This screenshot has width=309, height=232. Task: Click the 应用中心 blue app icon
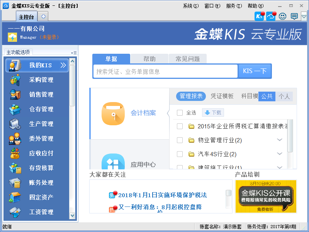113,162
